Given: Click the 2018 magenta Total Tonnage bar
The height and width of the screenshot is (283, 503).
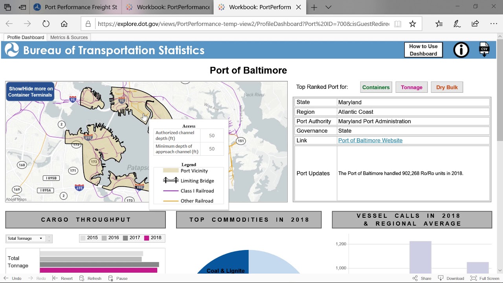Looking at the screenshot, I should click(98, 270).
